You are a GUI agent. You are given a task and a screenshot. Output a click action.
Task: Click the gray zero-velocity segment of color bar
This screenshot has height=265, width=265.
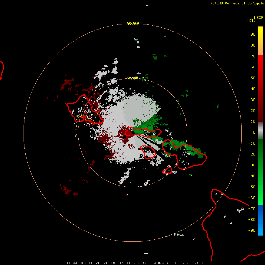pos(260,130)
